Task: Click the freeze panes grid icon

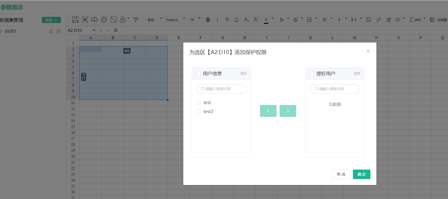Action: pyautogui.click(x=432, y=20)
